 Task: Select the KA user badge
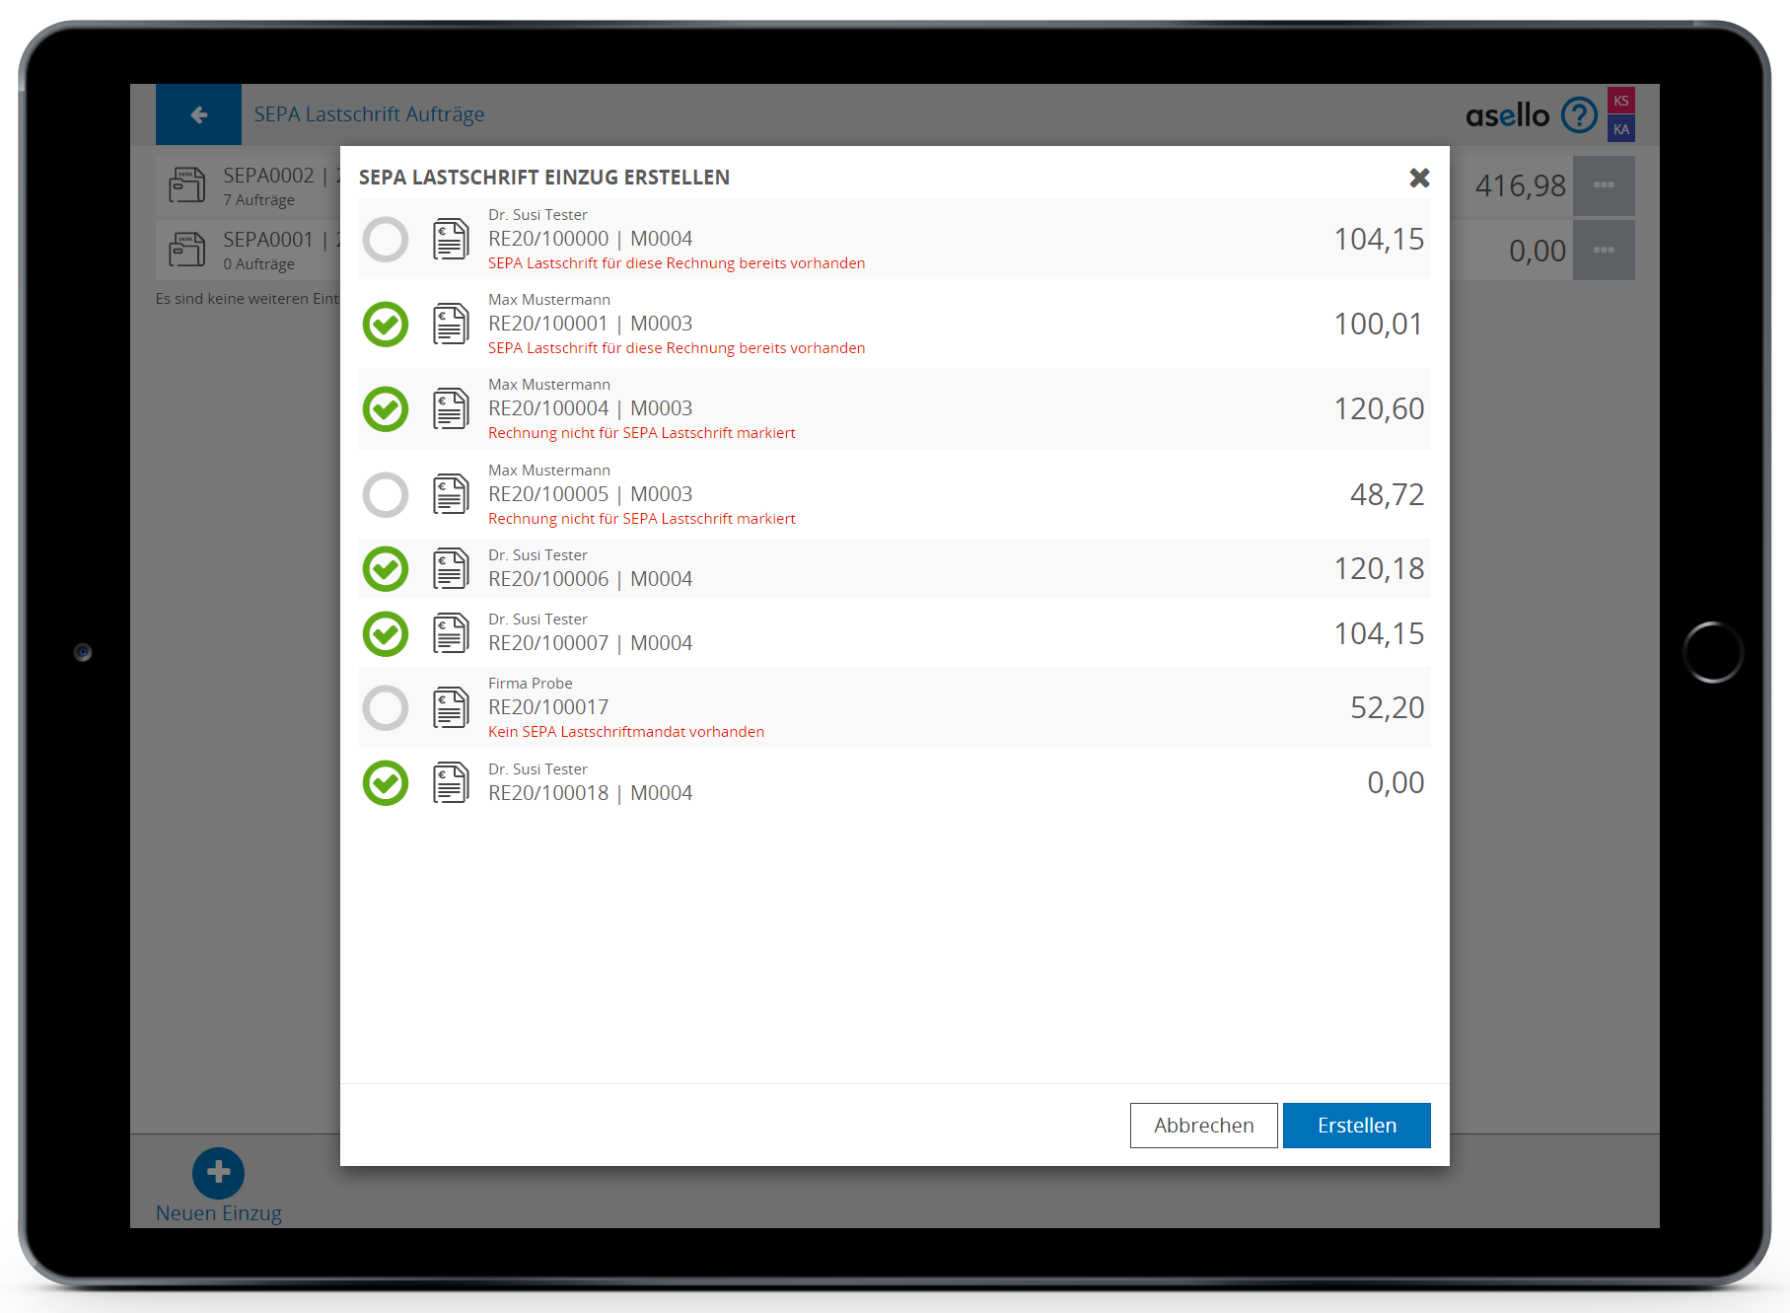(x=1620, y=129)
